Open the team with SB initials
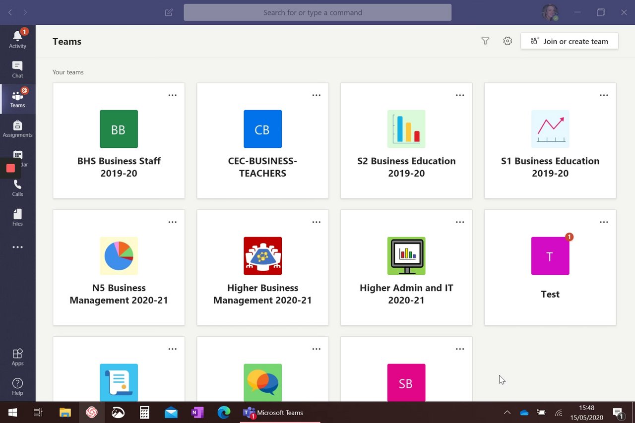 click(x=406, y=369)
